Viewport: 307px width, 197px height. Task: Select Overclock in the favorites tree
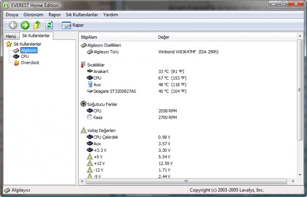30,63
